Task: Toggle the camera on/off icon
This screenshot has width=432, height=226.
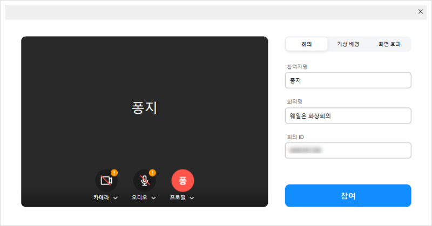Action: click(106, 181)
